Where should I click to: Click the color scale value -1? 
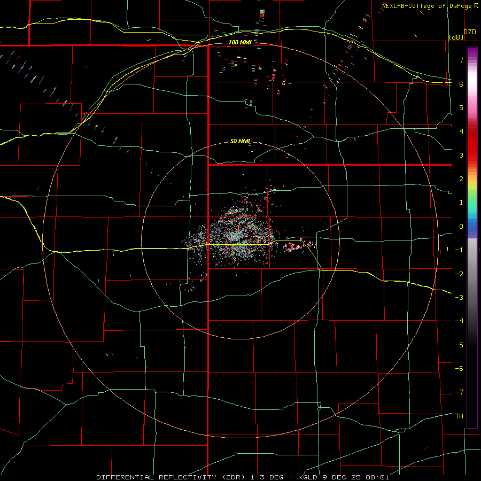pyautogui.click(x=459, y=250)
